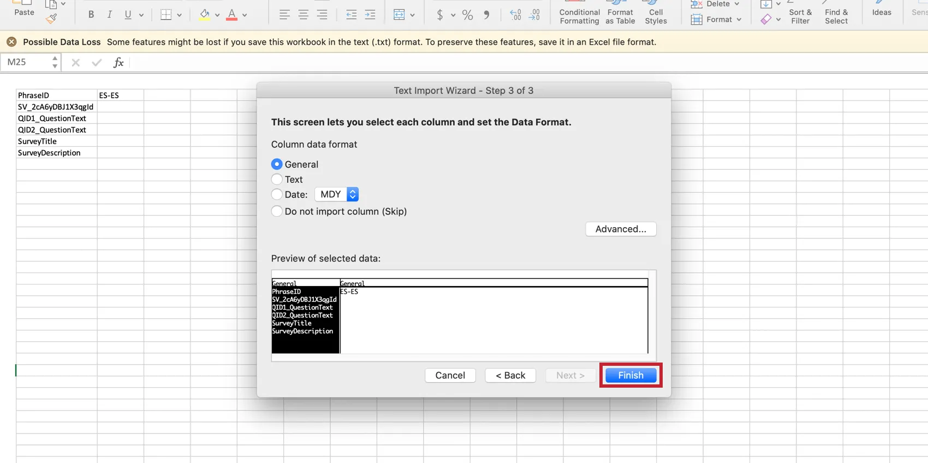The image size is (928, 463).
Task: Open the MDY date order dropdown
Action: coord(337,194)
